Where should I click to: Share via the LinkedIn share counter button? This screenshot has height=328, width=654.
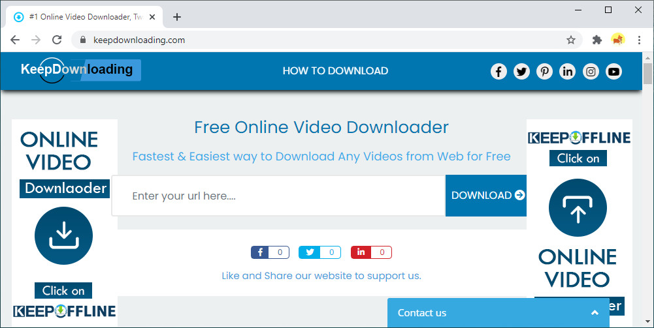(x=371, y=252)
